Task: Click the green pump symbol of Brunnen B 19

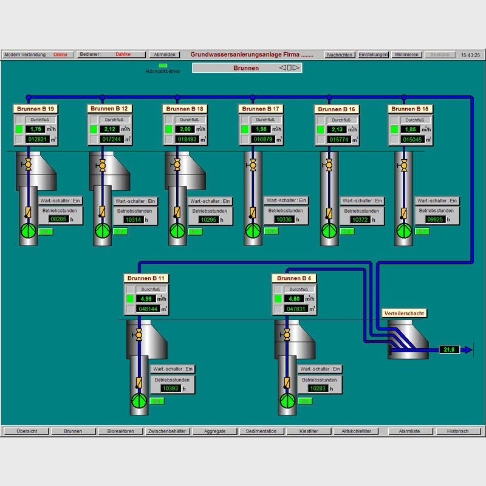Action: [28, 231]
